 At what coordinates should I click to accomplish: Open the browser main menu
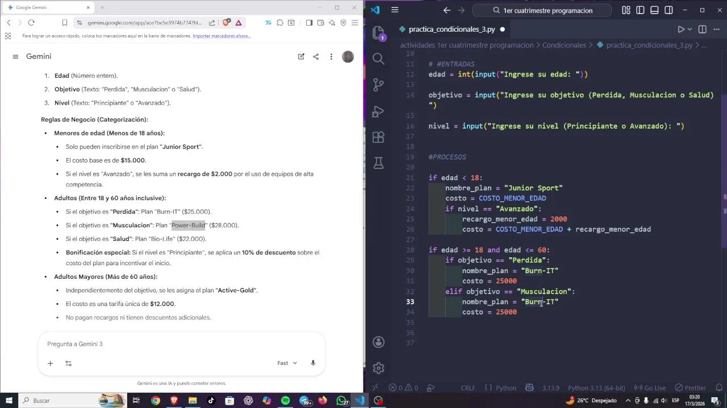(355, 23)
